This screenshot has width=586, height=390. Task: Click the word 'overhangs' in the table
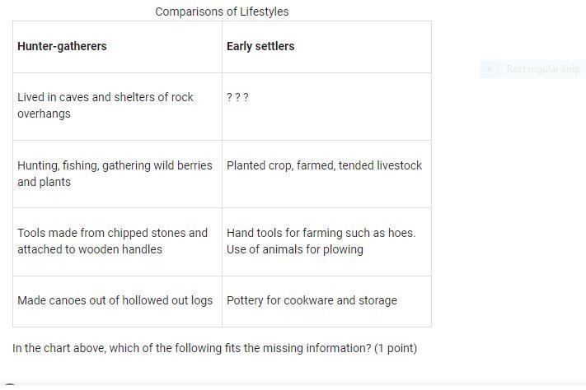tap(44, 114)
